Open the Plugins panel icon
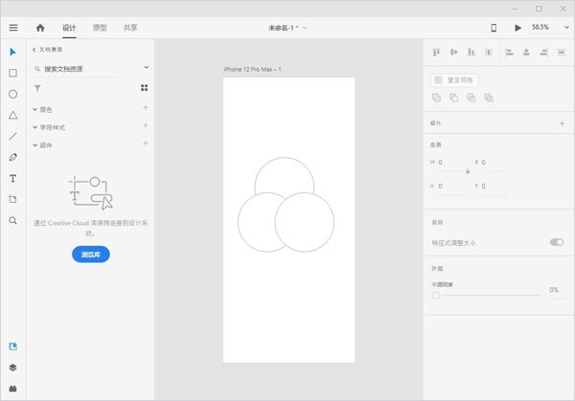Image resolution: width=575 pixels, height=401 pixels. 12,389
